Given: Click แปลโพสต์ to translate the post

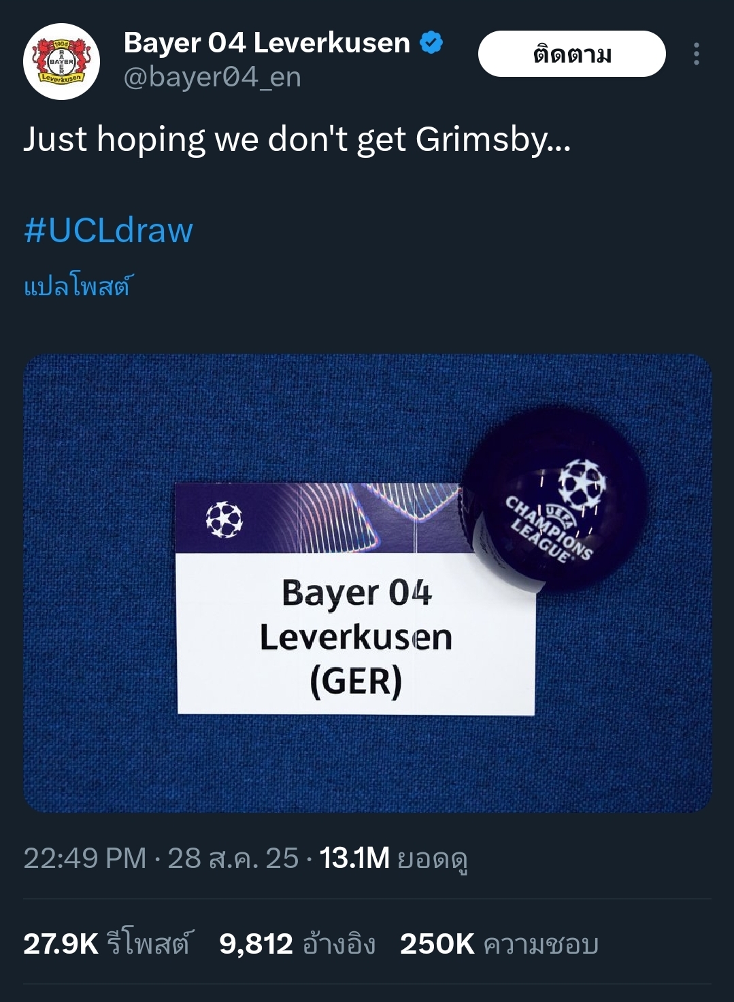Looking at the screenshot, I should (x=78, y=286).
